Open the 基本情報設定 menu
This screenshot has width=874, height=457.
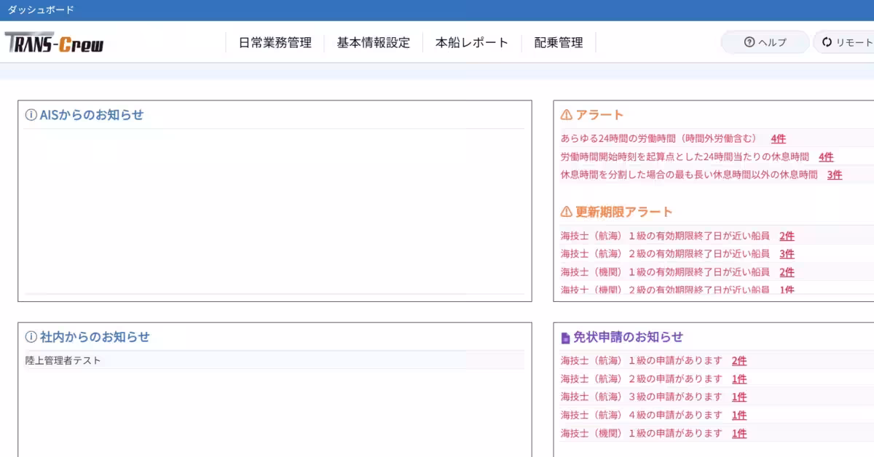coord(372,42)
